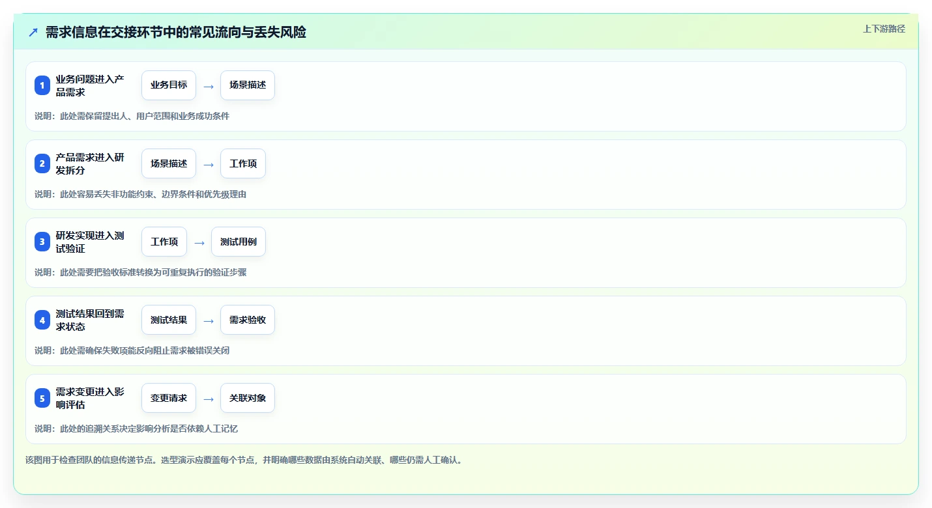Screen dimensions: 932x508
Task: Select the 工作项 chip in step 2
Action: coord(243,163)
